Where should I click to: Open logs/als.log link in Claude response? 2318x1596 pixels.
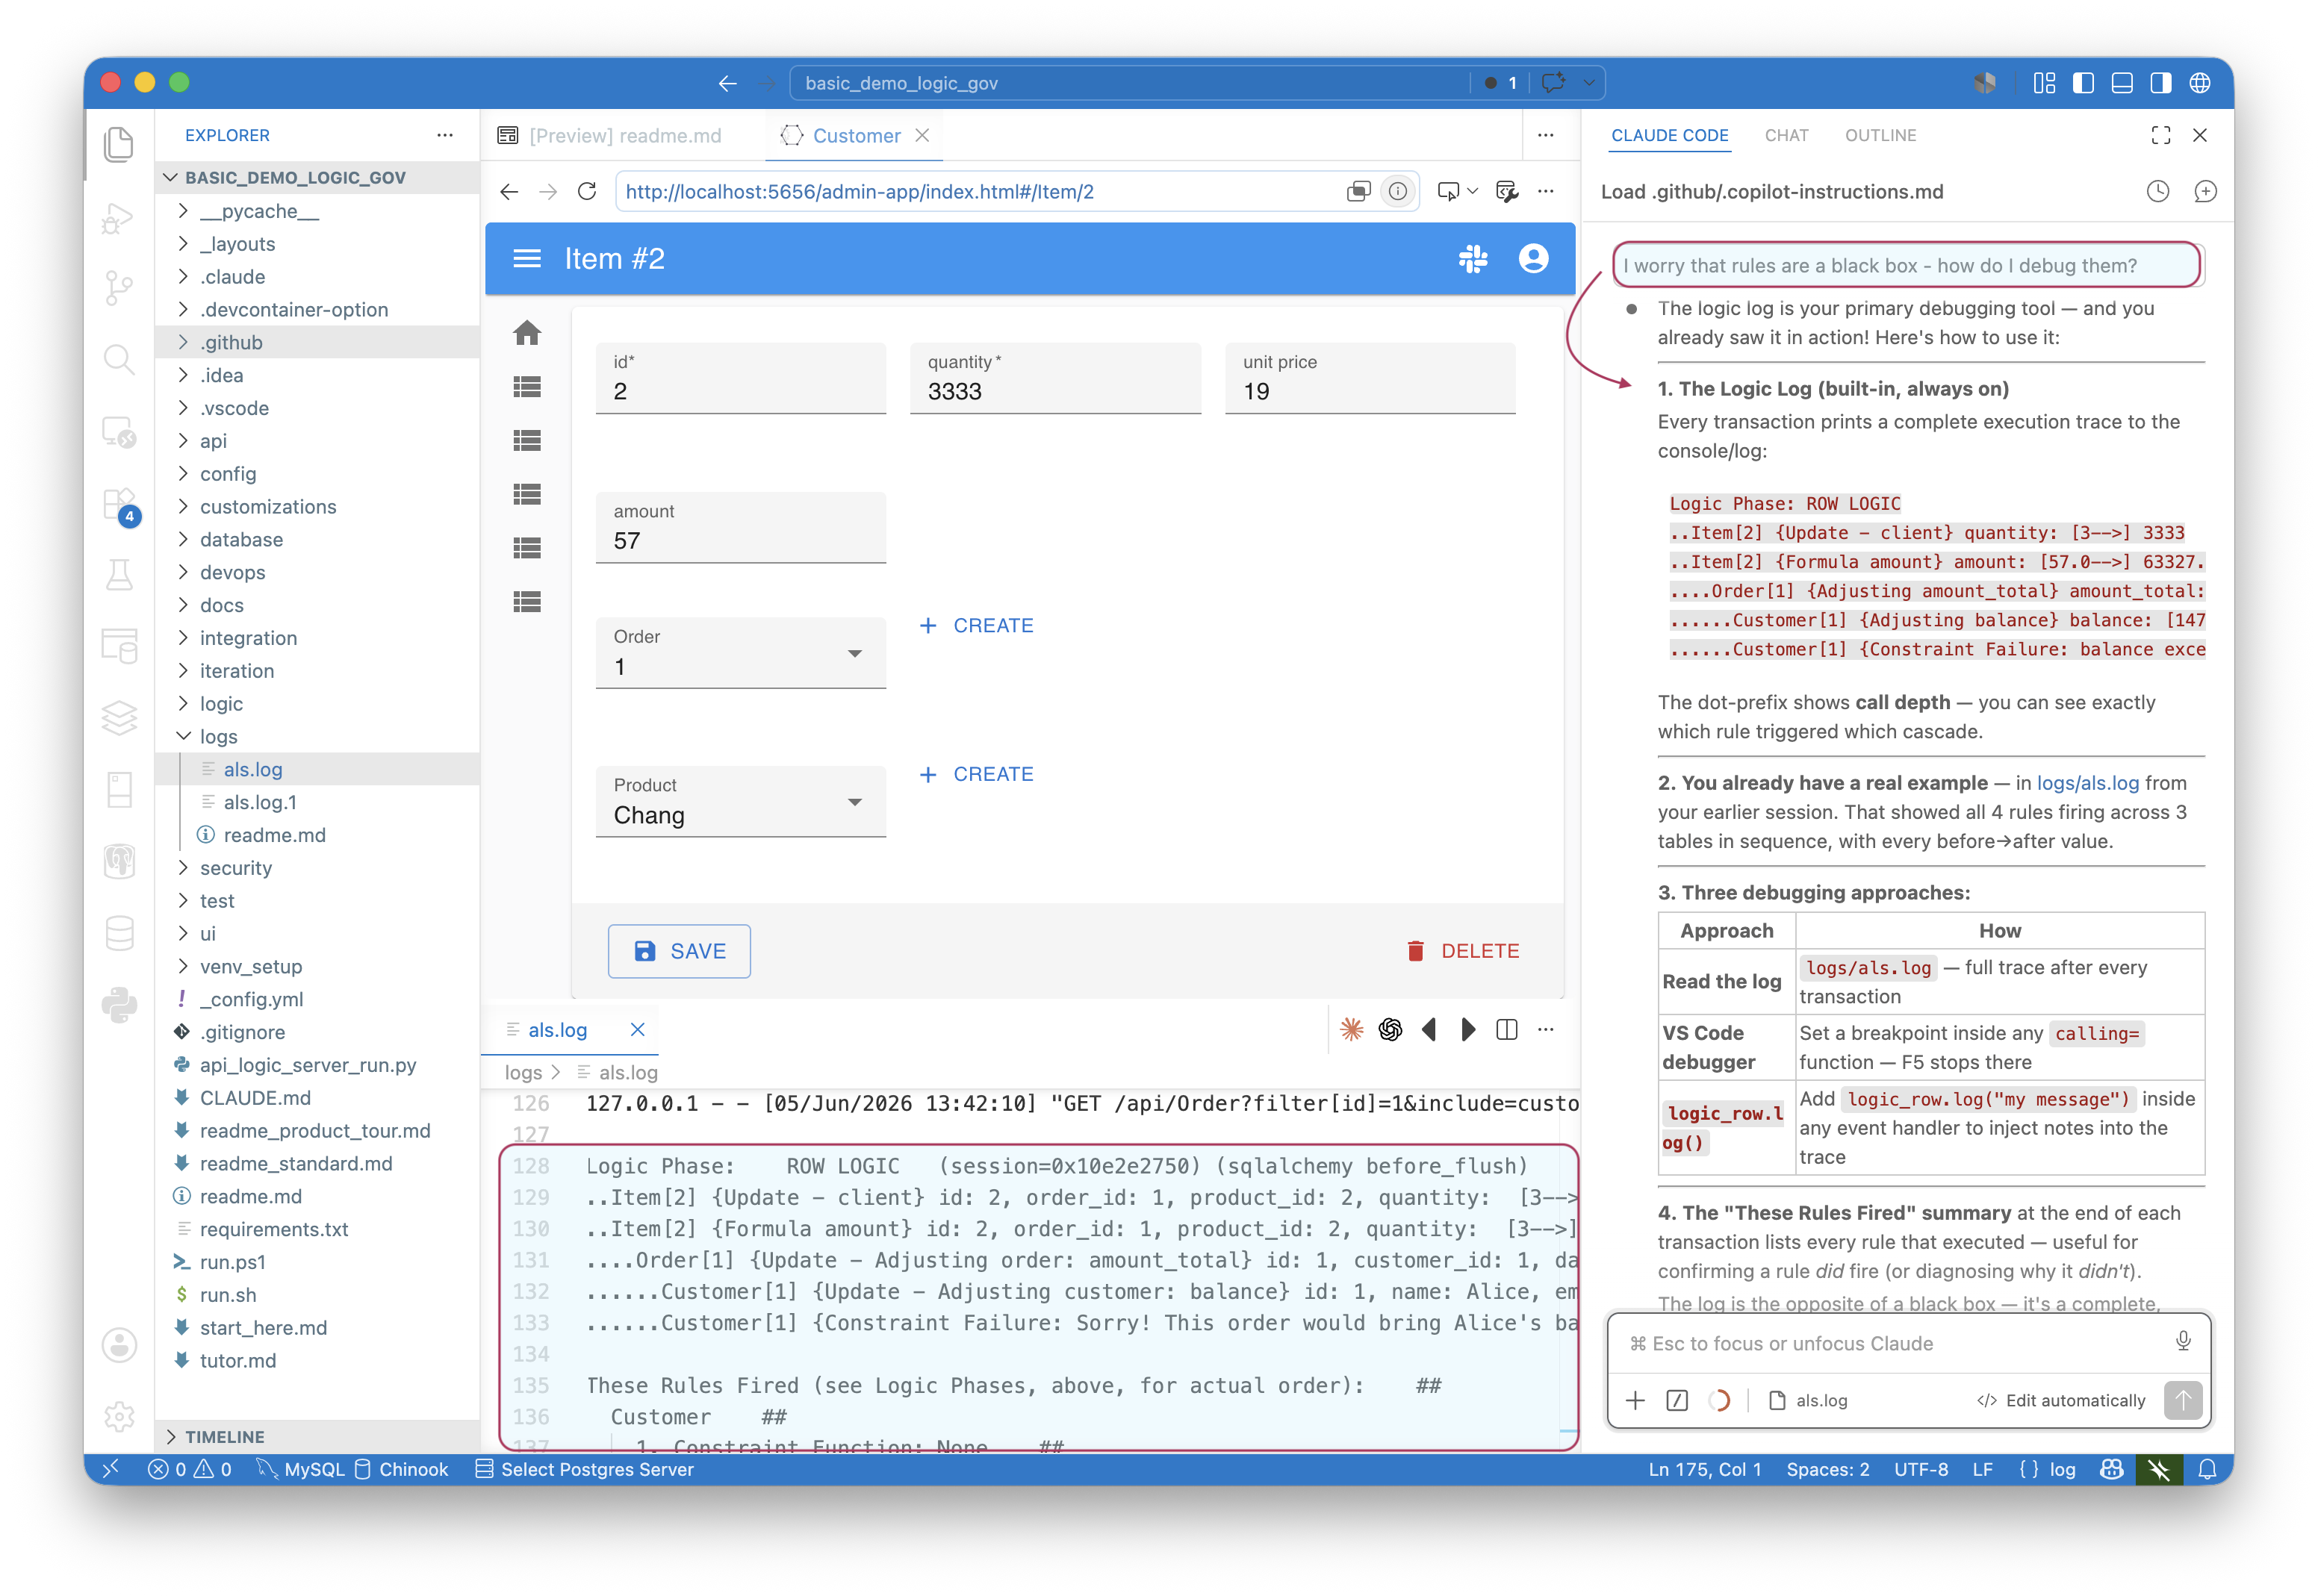2087,783
